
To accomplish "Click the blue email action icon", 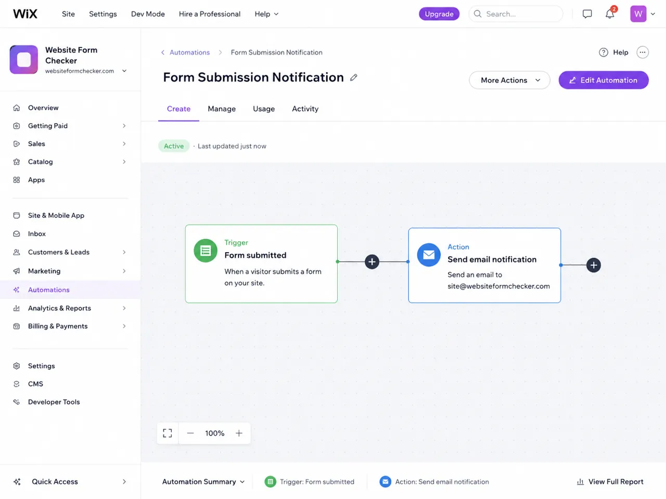I will pos(429,255).
